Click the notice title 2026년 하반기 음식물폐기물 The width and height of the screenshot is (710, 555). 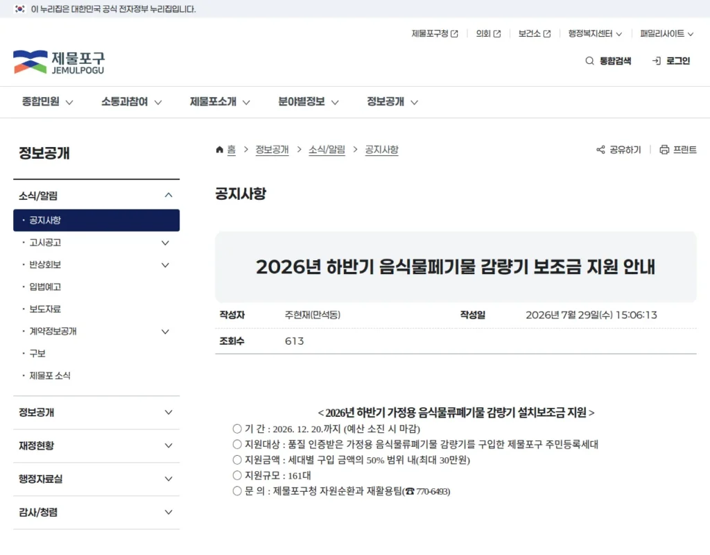click(456, 267)
